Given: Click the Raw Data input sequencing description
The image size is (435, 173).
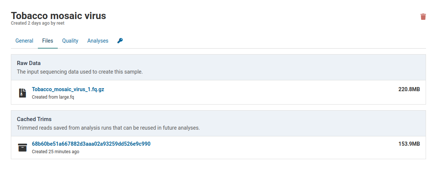Looking at the screenshot, I should click(x=80, y=72).
